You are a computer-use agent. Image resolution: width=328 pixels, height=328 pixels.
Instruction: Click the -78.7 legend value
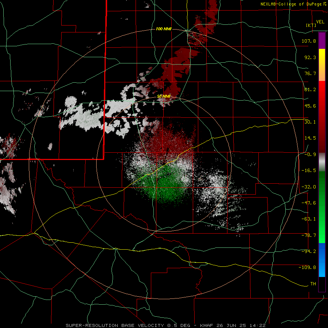tap(309, 235)
